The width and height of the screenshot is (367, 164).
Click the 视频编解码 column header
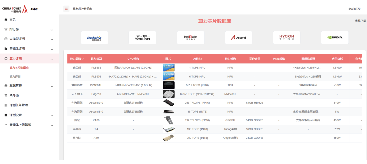(x=308, y=59)
